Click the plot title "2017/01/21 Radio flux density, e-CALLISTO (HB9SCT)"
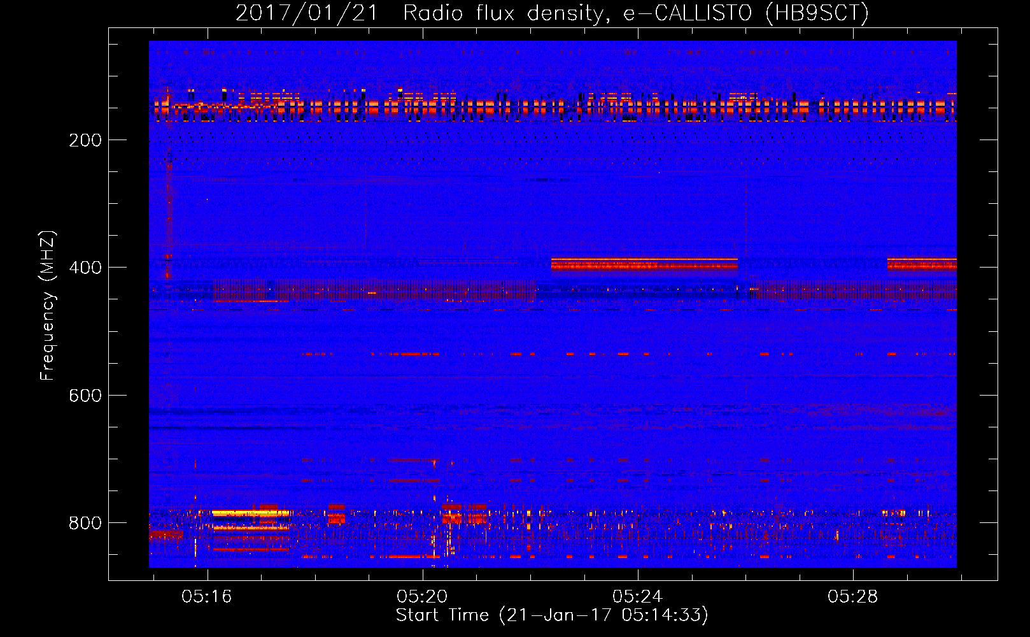The image size is (1030, 637). tap(552, 13)
